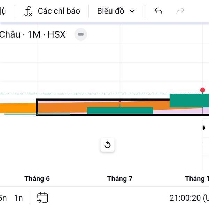Click the black half-circle handle at right edge
The height and width of the screenshot is (209, 209).
[x=203, y=128]
